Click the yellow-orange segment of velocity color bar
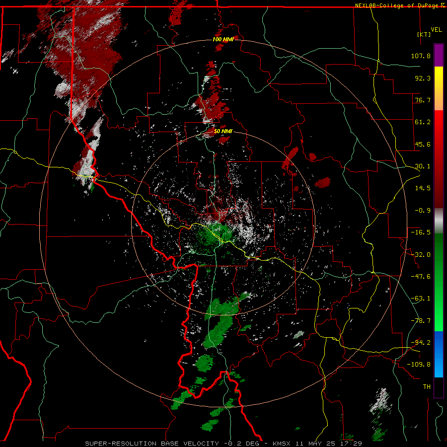The height and width of the screenshot is (447, 447). (x=439, y=88)
